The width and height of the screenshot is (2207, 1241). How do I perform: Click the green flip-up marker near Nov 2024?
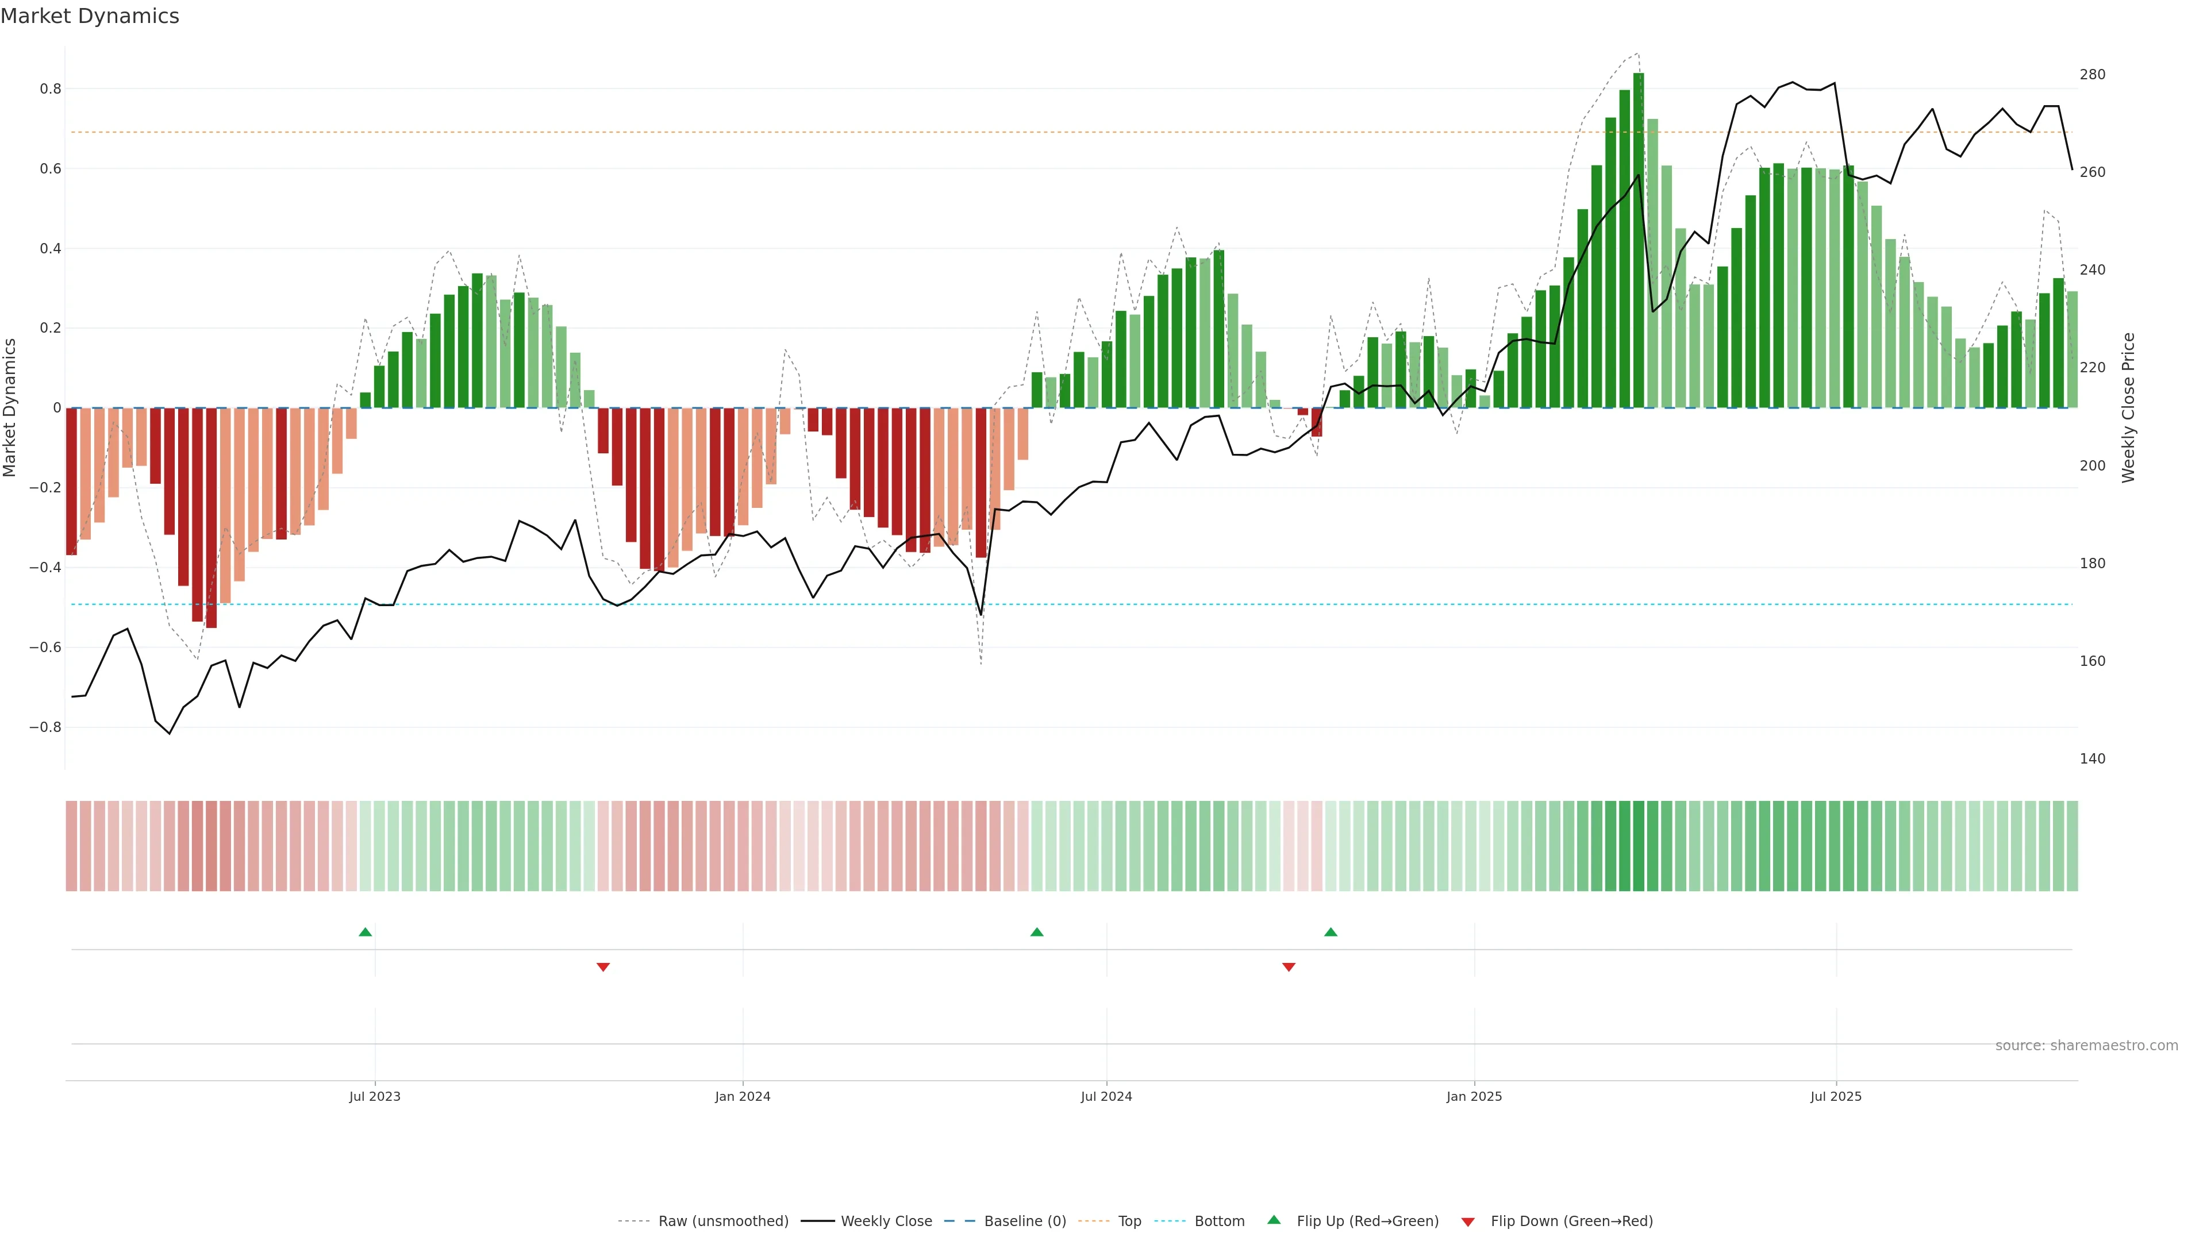pyautogui.click(x=1331, y=932)
